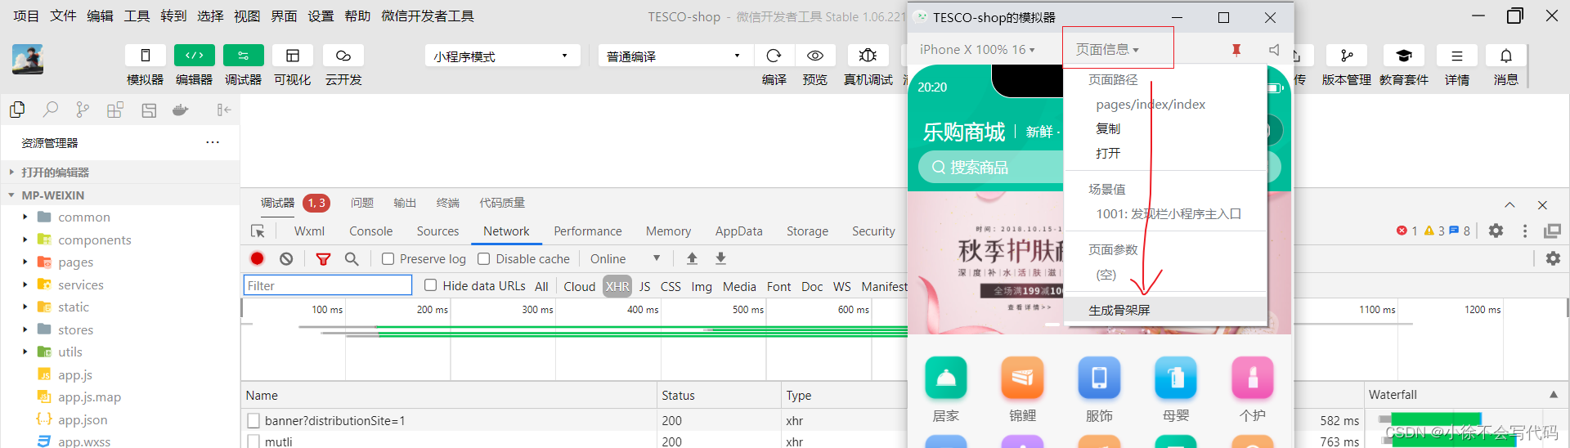Toggle the simulator panel button

point(146,56)
